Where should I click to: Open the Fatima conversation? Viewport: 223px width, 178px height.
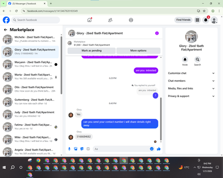[30, 127]
